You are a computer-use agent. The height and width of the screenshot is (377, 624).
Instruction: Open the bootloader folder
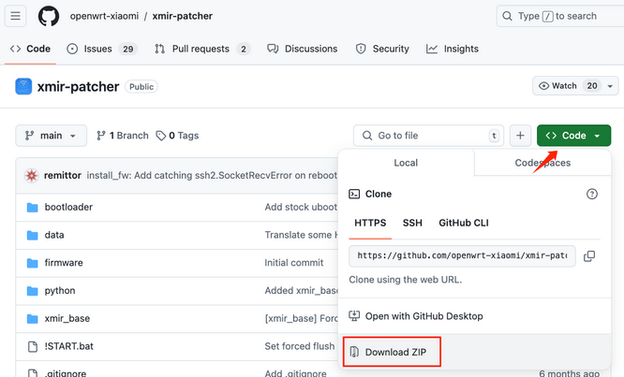(68, 207)
